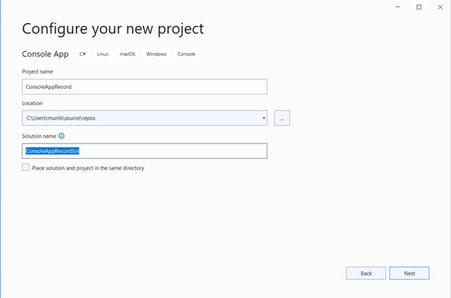
Task: Enable same directory for solution and project
Action: click(x=26, y=167)
